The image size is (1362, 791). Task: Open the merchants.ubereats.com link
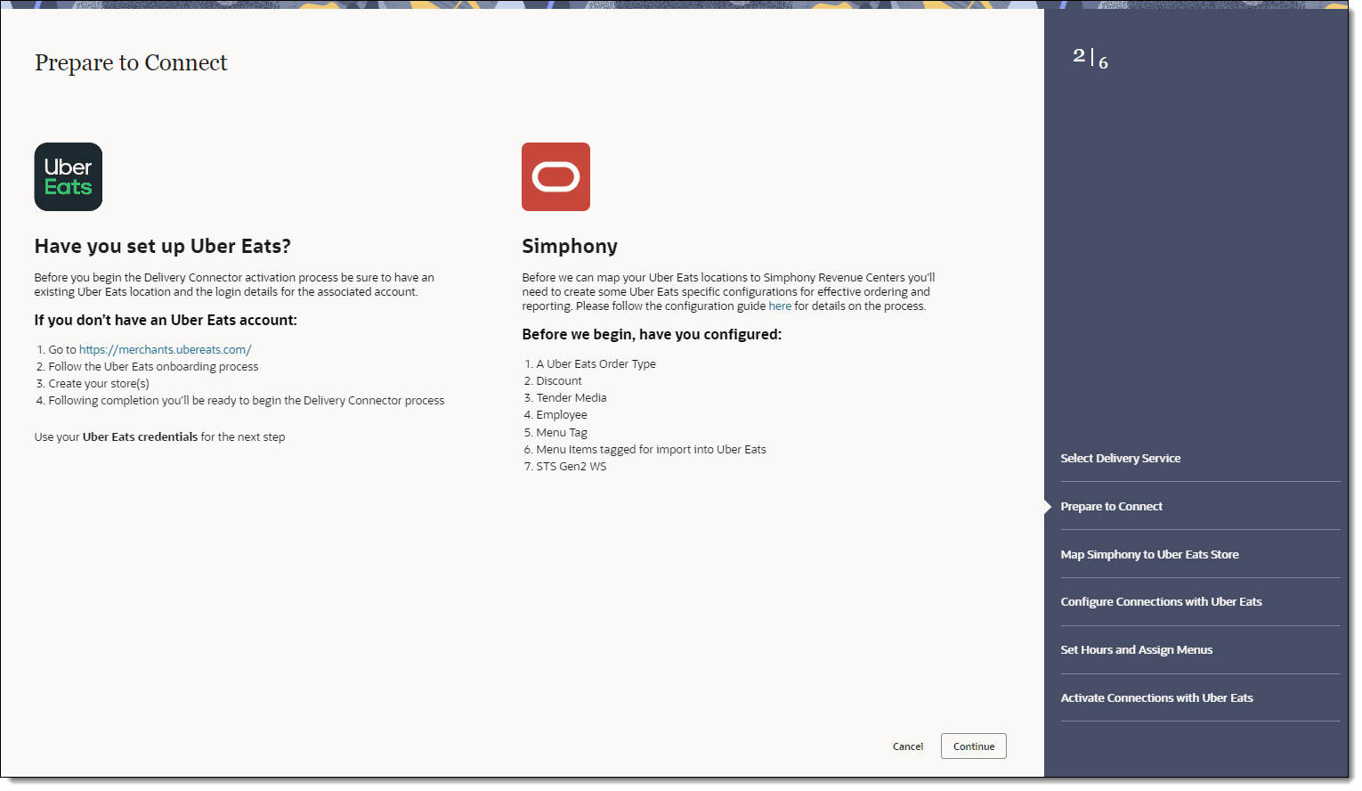pos(165,350)
